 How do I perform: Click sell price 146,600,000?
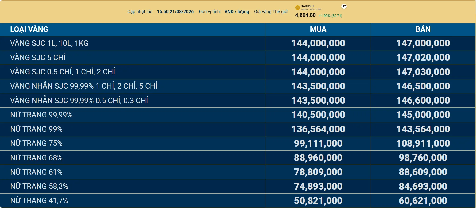[423, 100]
